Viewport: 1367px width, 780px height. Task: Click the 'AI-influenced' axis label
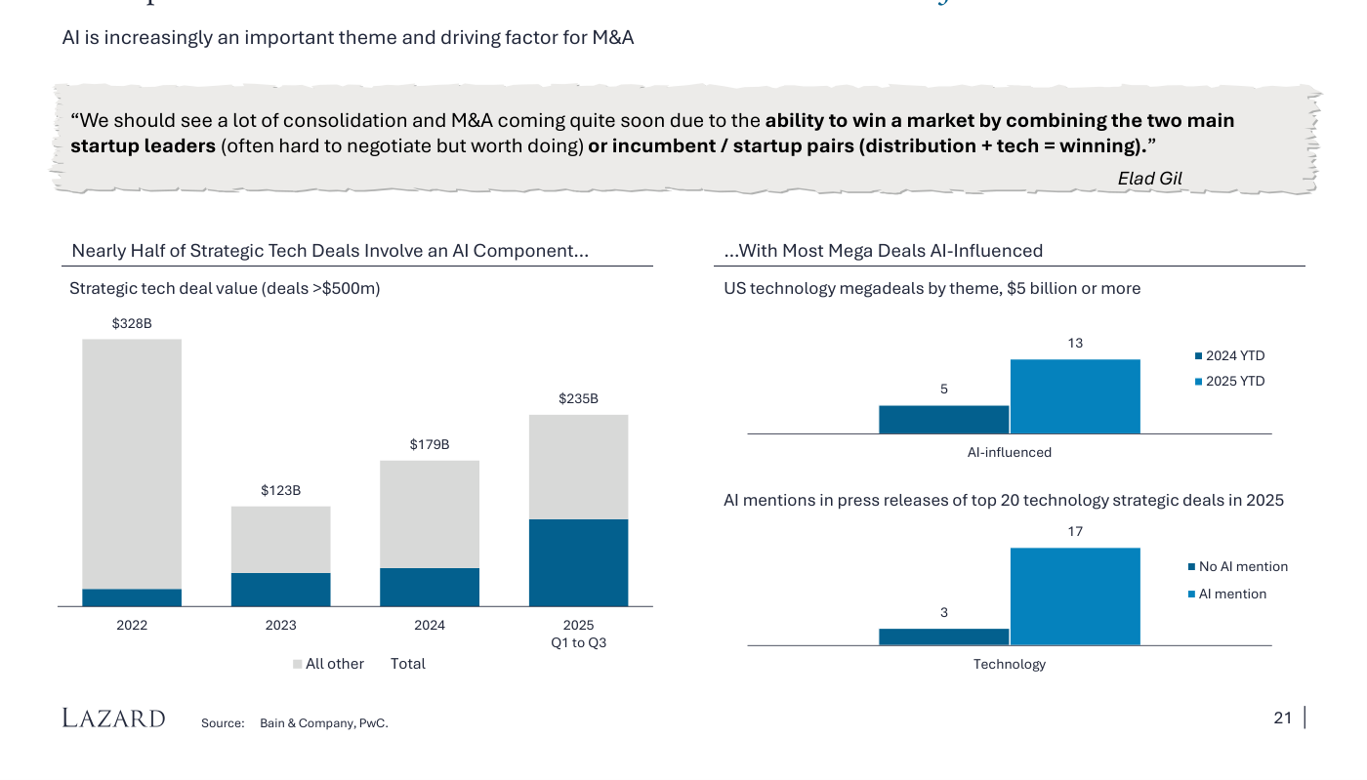click(x=1010, y=453)
